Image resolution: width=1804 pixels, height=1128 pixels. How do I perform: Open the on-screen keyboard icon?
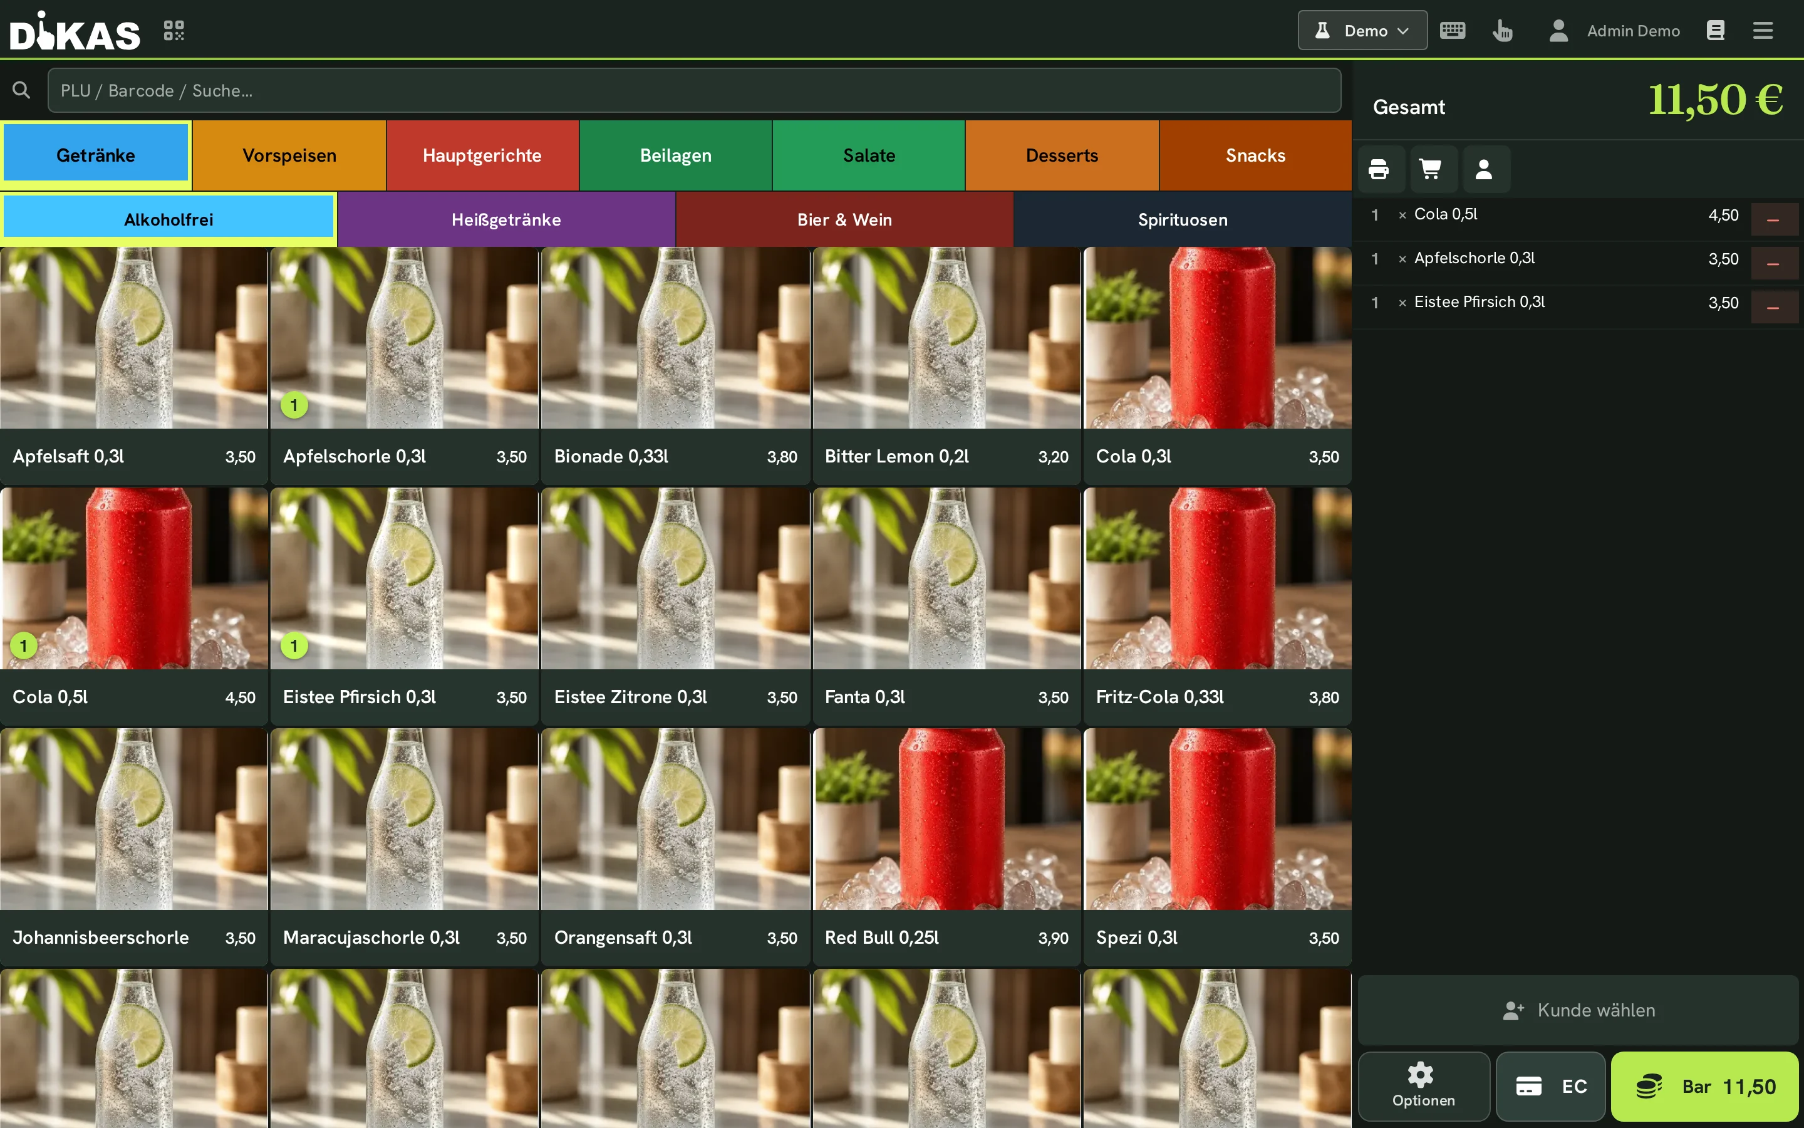1452,31
